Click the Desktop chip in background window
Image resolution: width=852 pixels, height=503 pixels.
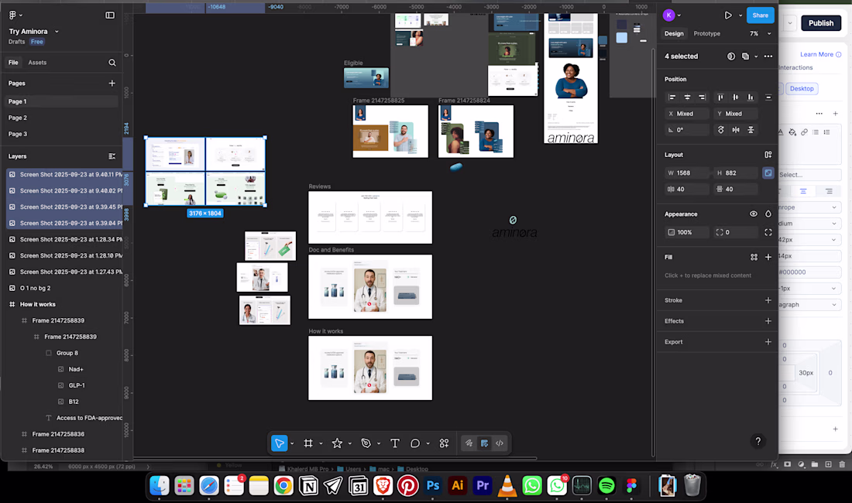(802, 88)
